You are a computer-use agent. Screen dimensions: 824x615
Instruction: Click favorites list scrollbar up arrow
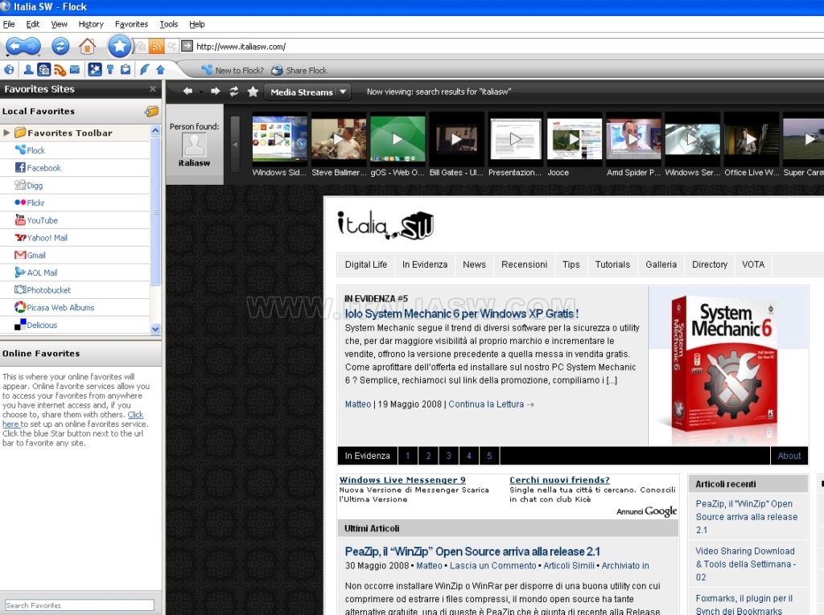(x=155, y=130)
